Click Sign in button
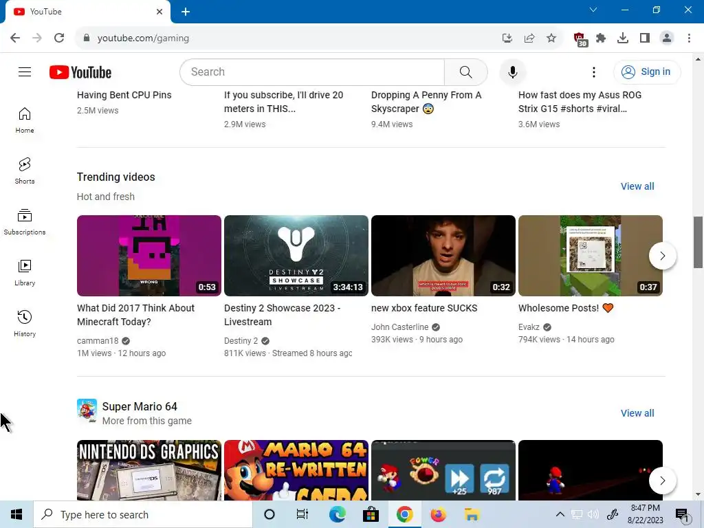The image size is (704, 528). (647, 71)
